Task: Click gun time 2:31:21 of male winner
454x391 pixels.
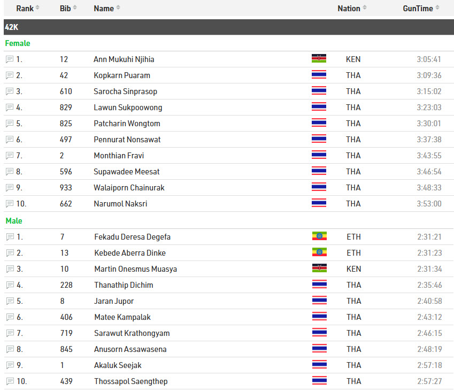Action: click(x=429, y=237)
